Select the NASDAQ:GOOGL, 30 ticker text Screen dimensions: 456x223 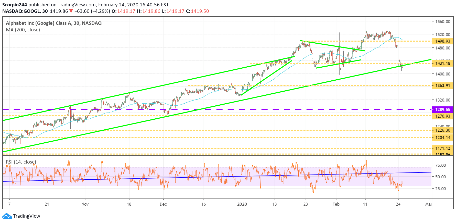pos(25,11)
